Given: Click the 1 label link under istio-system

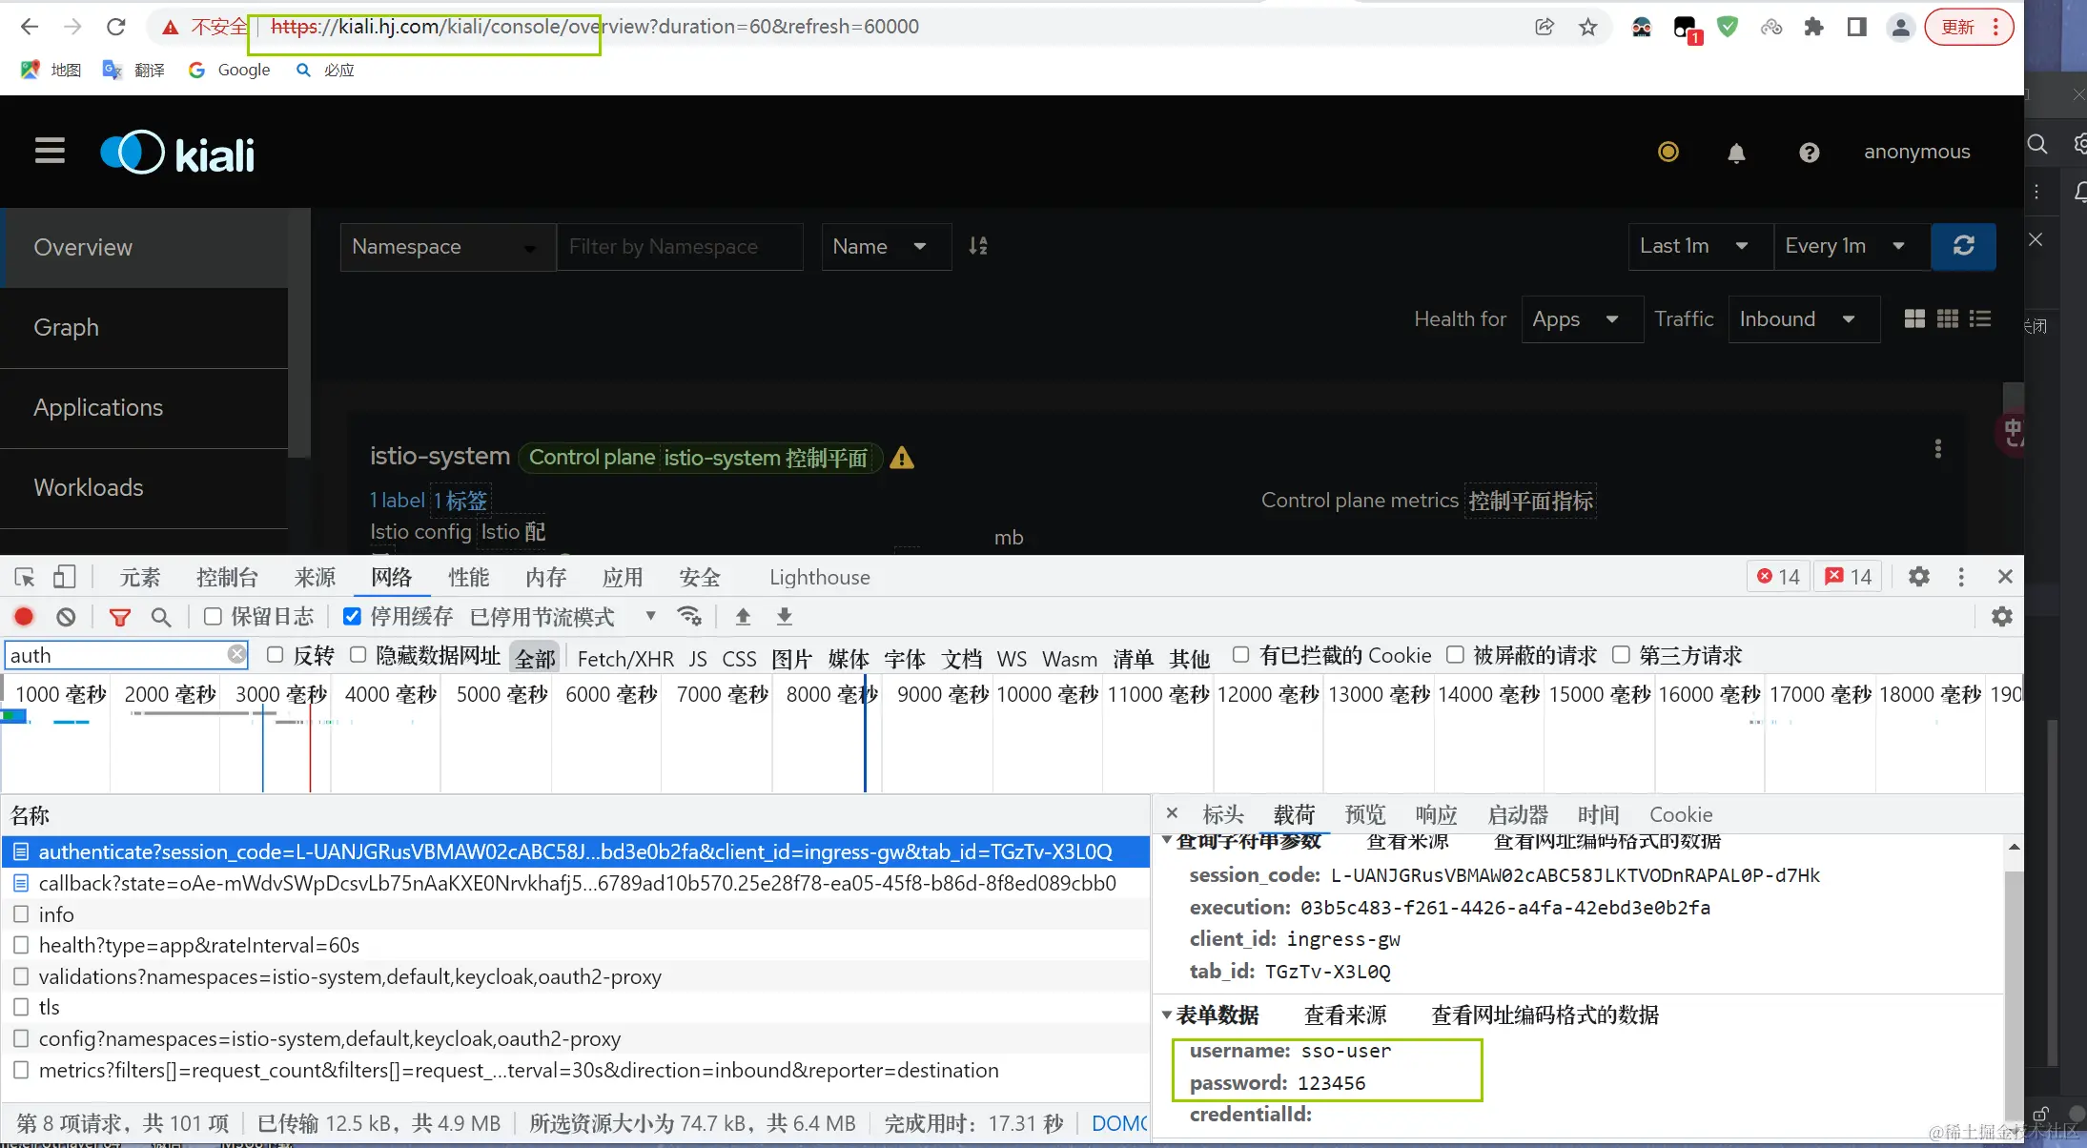Looking at the screenshot, I should [397, 500].
